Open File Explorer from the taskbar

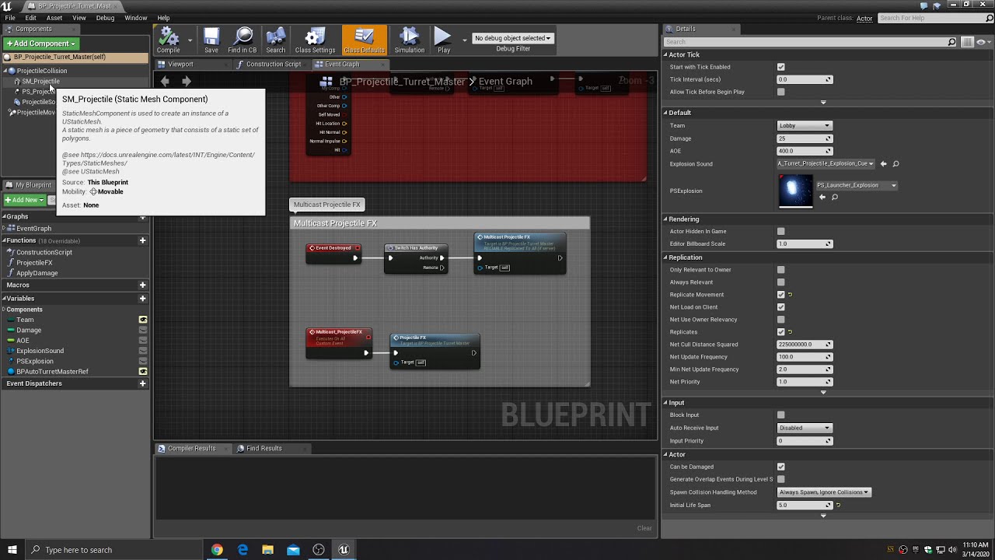click(x=267, y=550)
